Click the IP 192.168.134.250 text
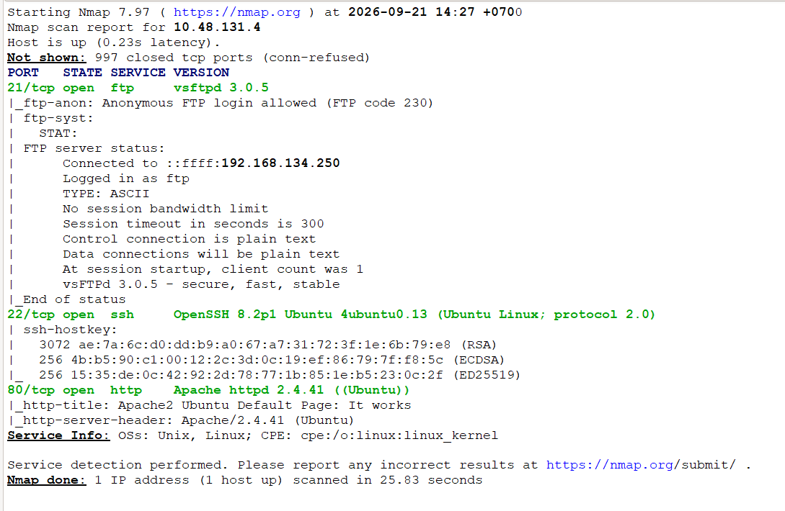Viewport: 785px width, 511px height. pyautogui.click(x=280, y=163)
